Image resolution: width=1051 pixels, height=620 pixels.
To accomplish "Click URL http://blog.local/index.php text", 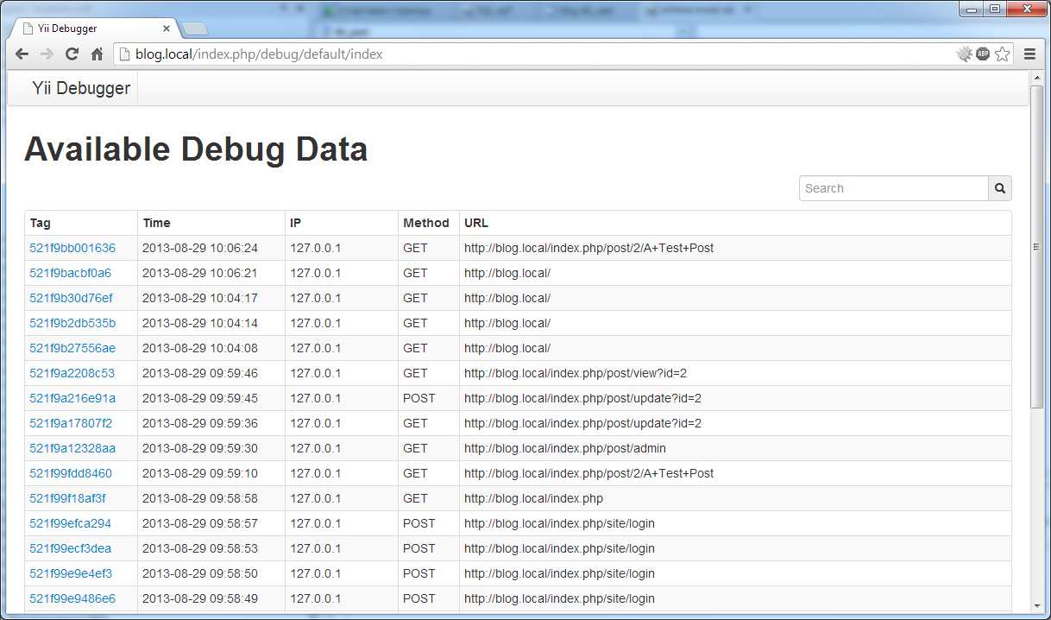I will click(x=533, y=498).
